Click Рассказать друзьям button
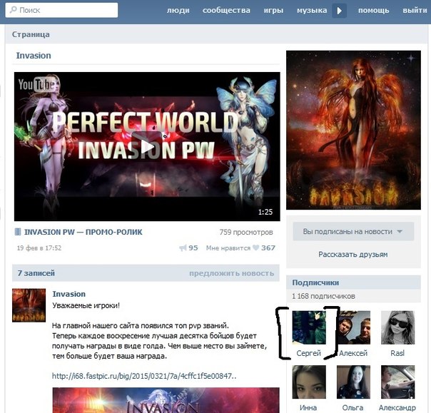 (353, 255)
